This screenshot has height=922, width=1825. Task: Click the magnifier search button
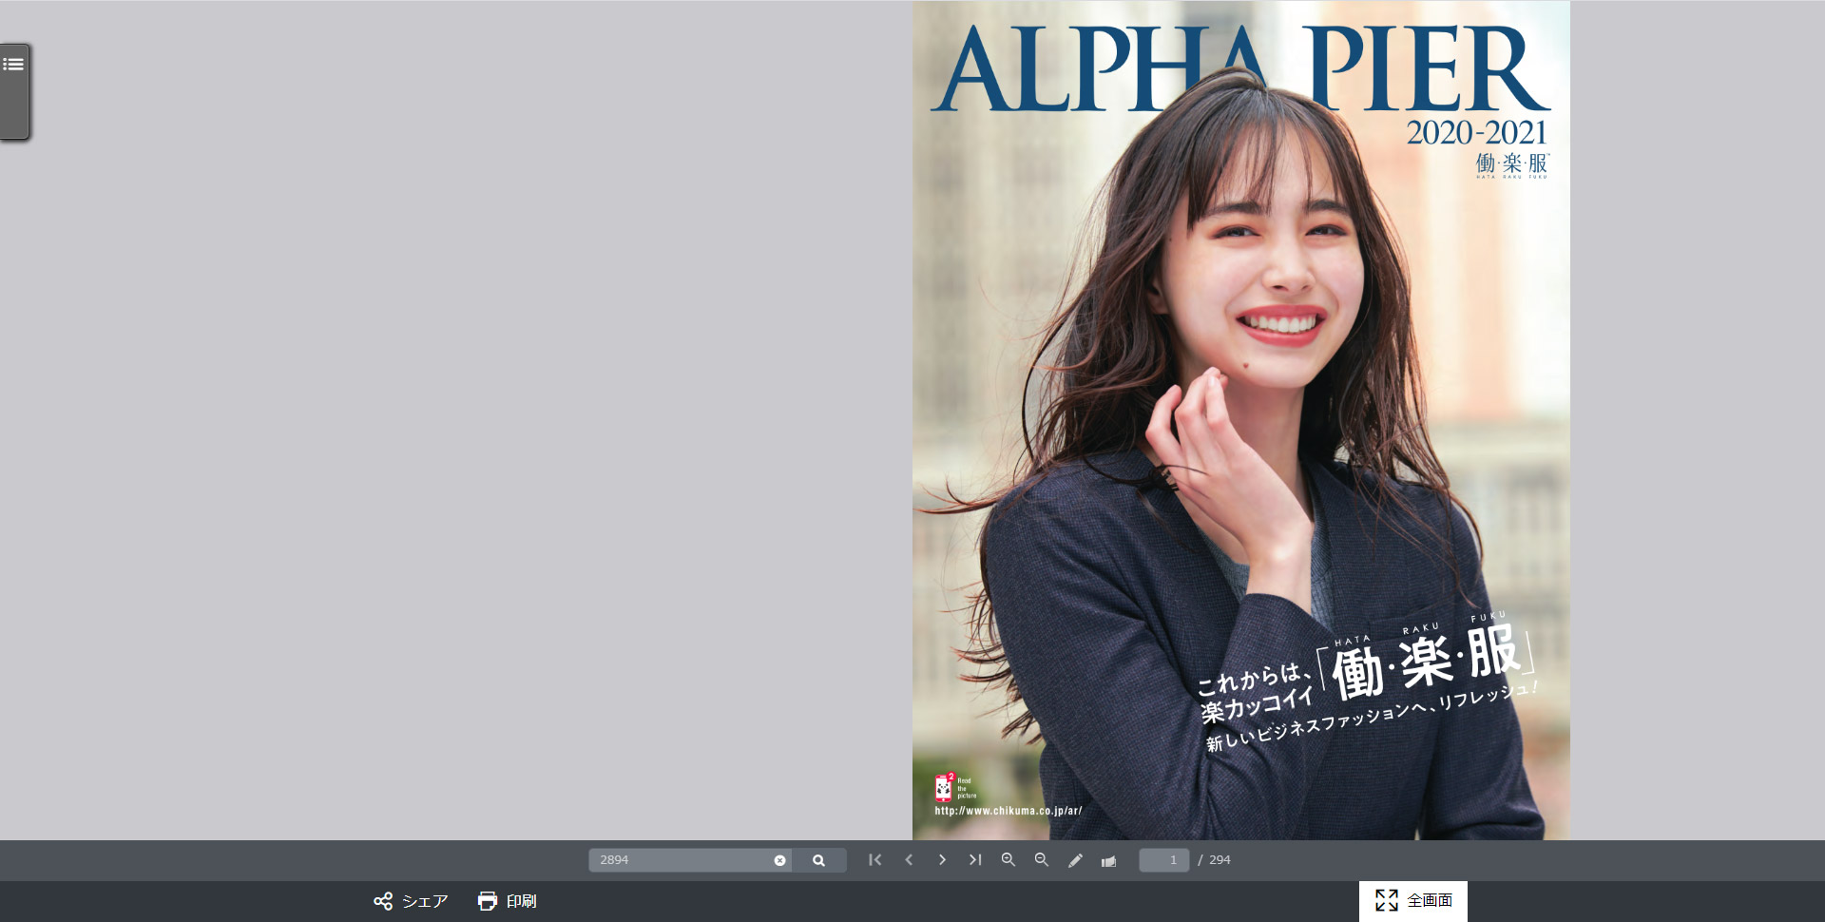(x=818, y=860)
